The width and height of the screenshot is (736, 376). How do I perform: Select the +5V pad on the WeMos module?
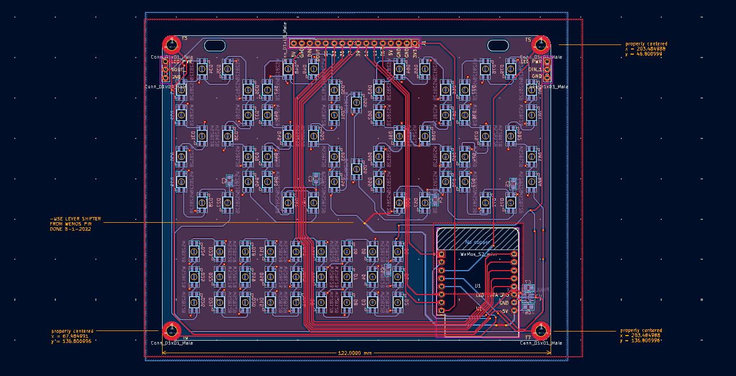(514, 310)
